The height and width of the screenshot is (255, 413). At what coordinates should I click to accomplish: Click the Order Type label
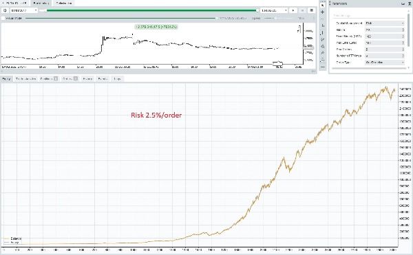click(x=343, y=63)
